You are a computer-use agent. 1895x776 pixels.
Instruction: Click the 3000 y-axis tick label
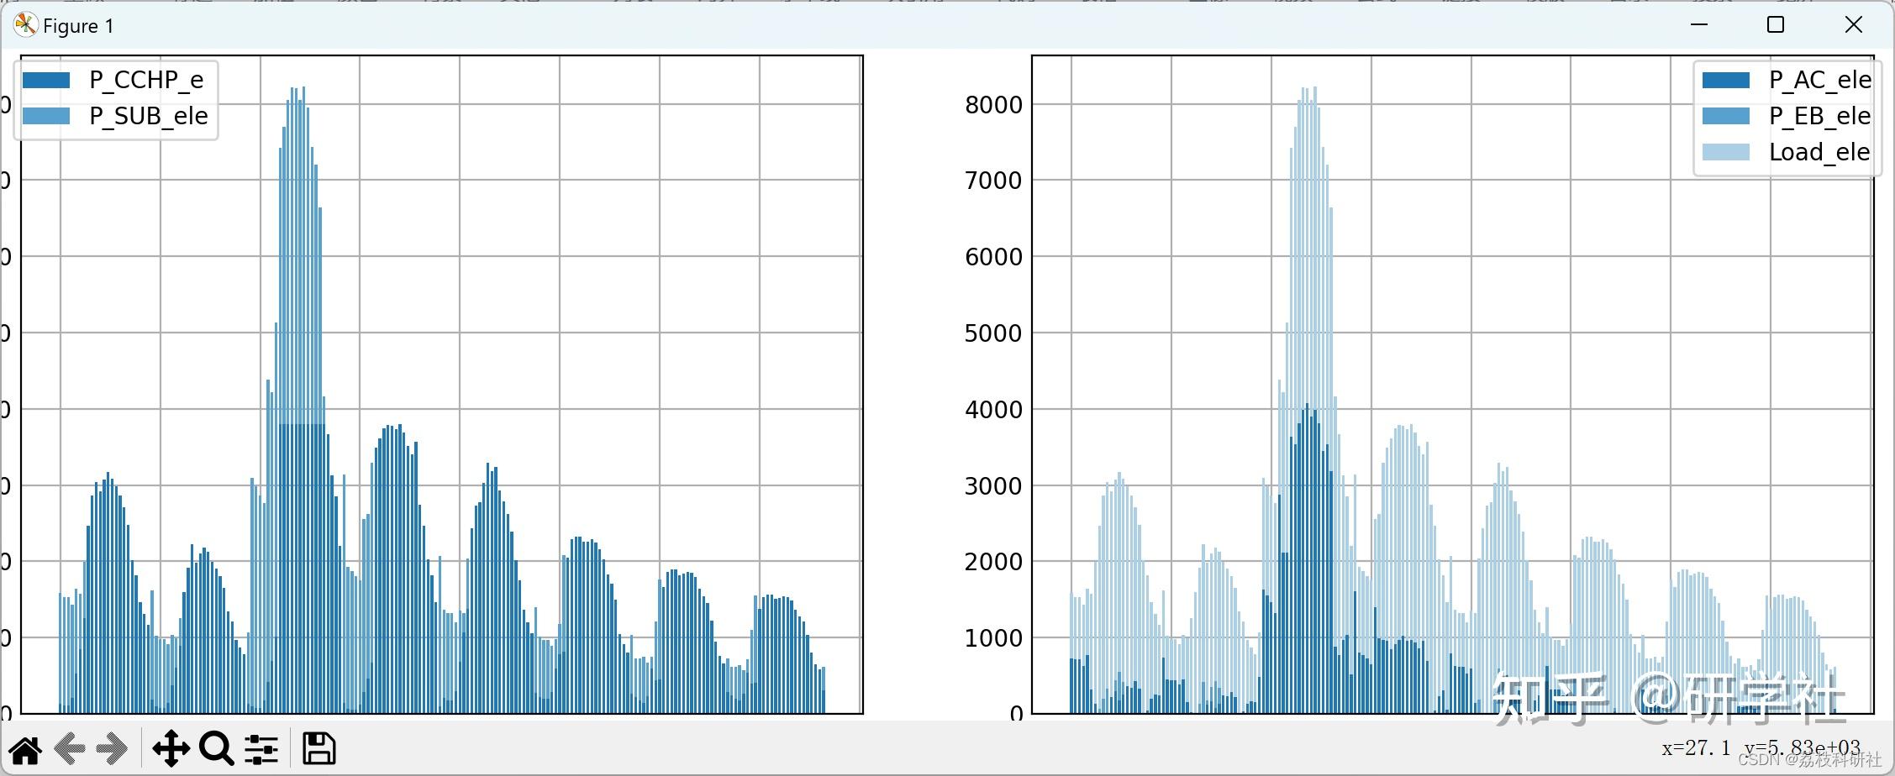pos(993,486)
